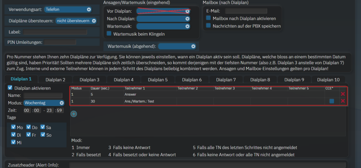This screenshot has height=168, width=361.
Task: Uncheck the Mi weekday checkbox
Action: tap(13, 142)
